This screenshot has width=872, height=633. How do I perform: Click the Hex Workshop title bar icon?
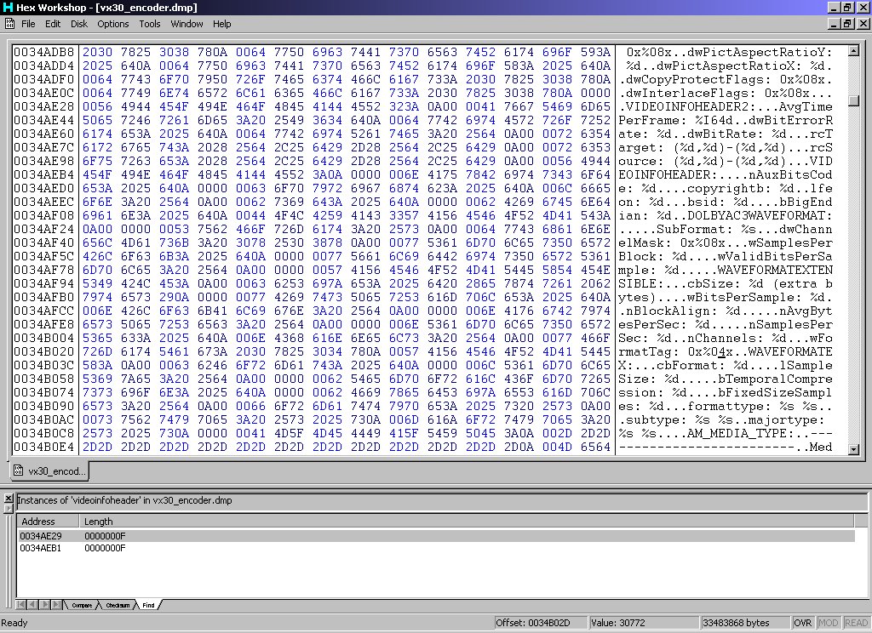coord(8,7)
